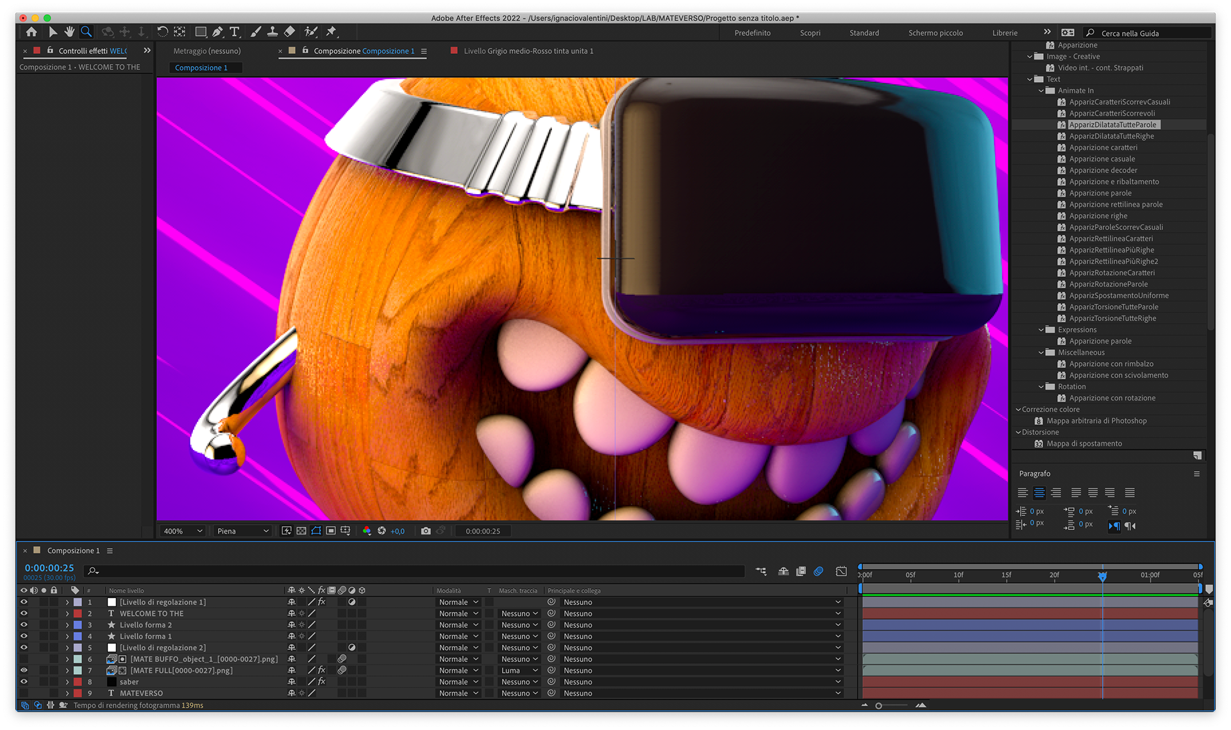The height and width of the screenshot is (730, 1231).
Task: Select the Clone Stamp tool
Action: click(x=272, y=31)
